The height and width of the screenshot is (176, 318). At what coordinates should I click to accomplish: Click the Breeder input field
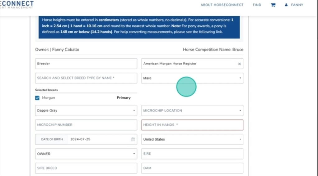[x=86, y=64]
